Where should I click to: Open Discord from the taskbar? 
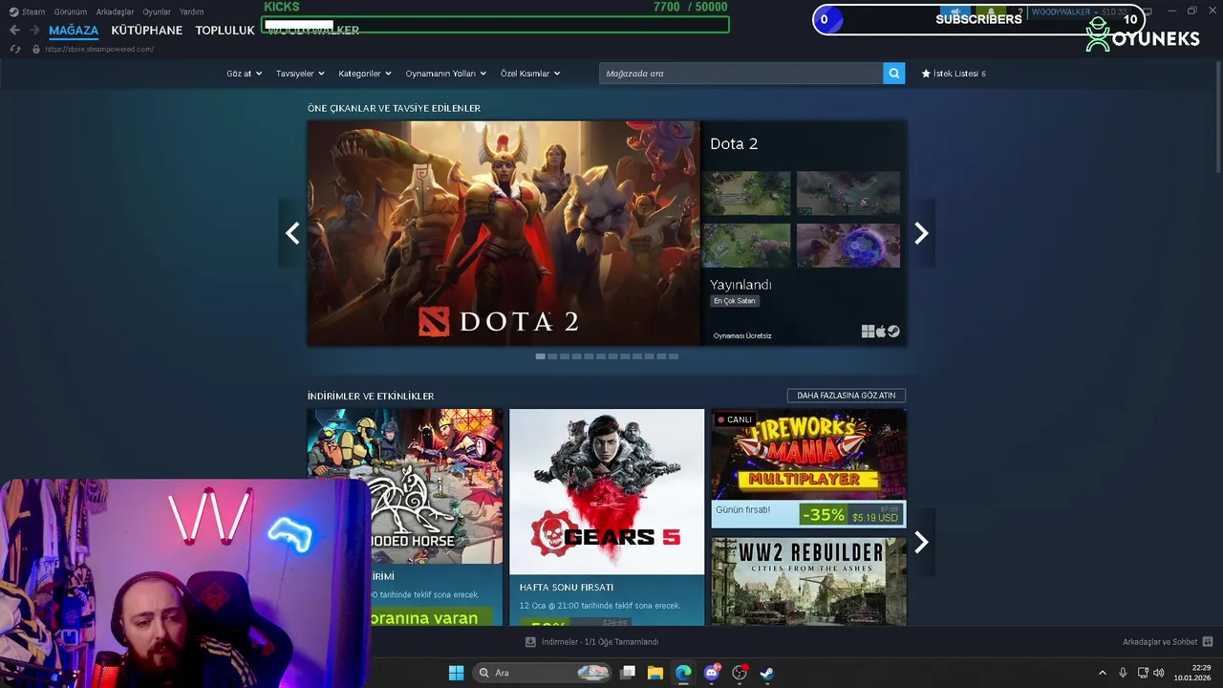[711, 673]
